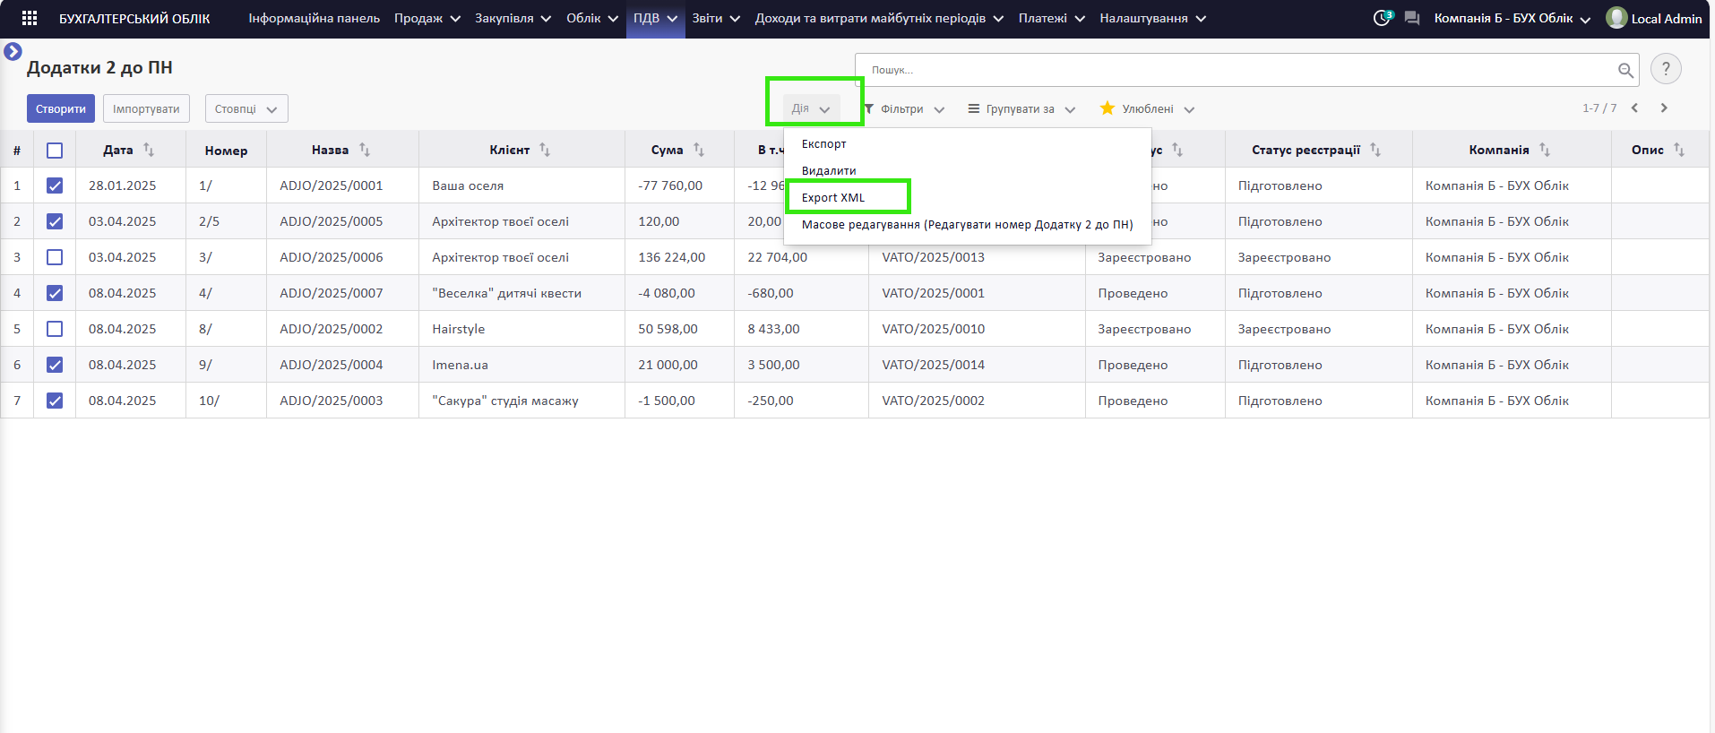Click the Створити button

(x=61, y=108)
